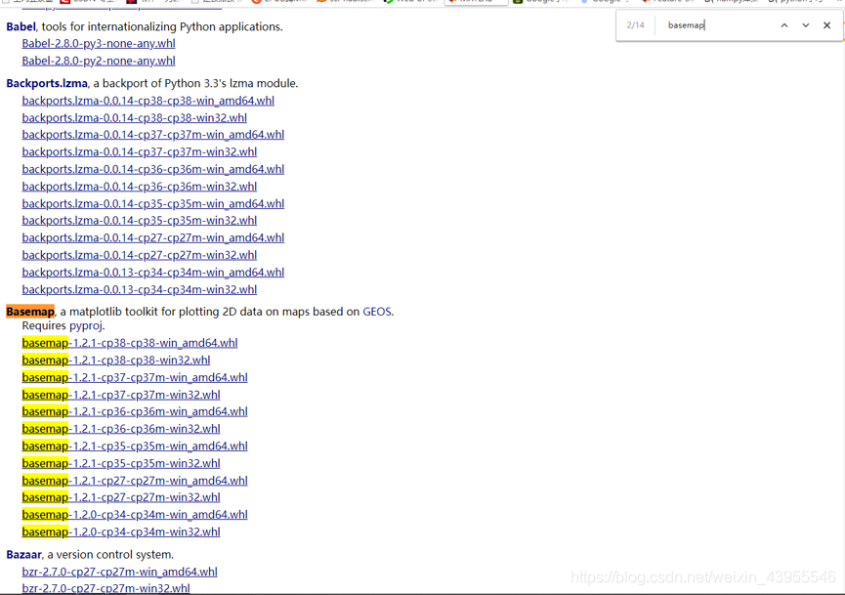Screen dimensions: 845x595
Task: Go to previous find match arrow
Action: pyautogui.click(x=784, y=25)
